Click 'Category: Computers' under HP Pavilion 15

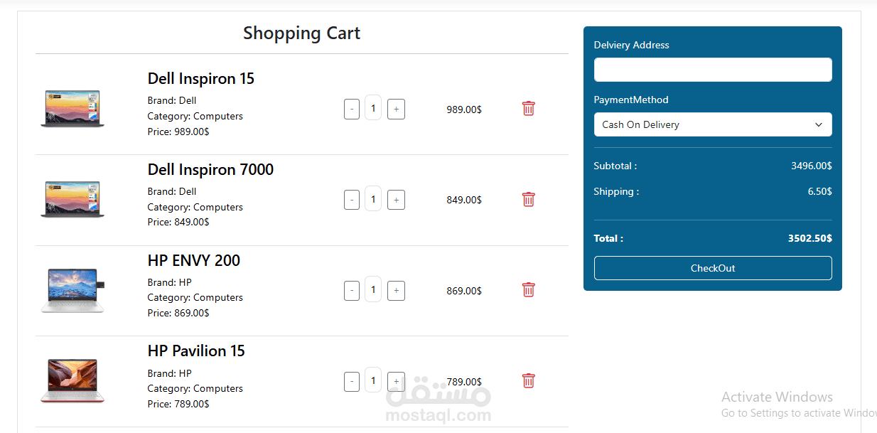195,388
